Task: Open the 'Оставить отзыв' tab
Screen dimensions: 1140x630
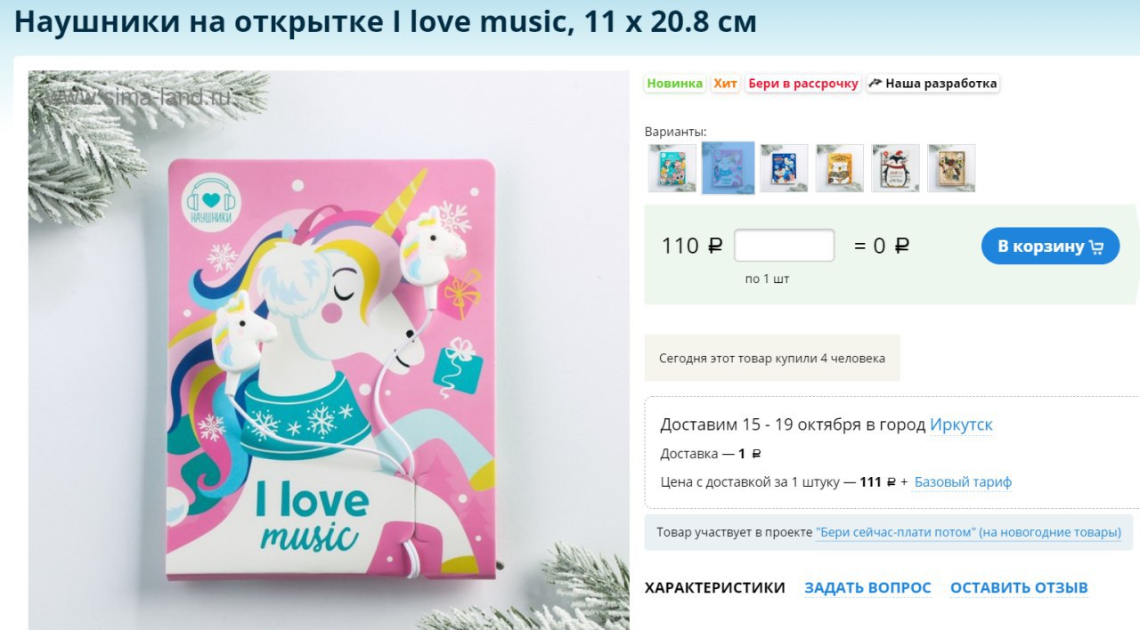Action: pyautogui.click(x=1019, y=587)
